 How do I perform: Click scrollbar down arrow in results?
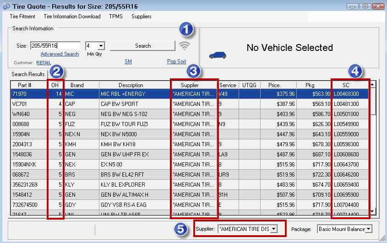tap(372, 211)
